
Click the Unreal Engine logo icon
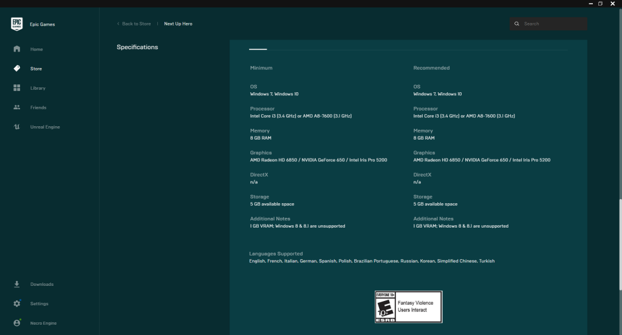click(x=16, y=126)
